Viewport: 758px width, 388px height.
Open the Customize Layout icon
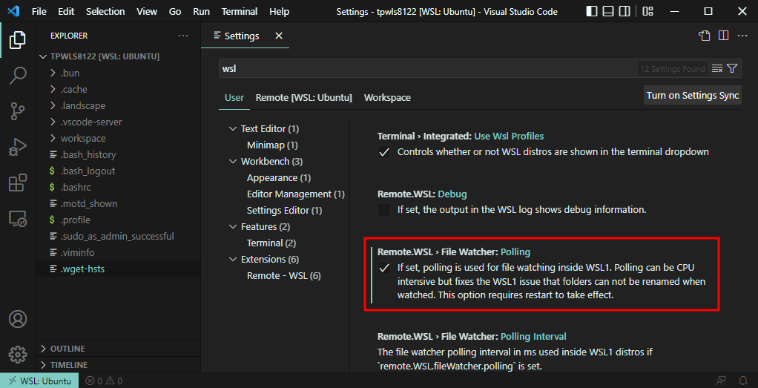[x=647, y=10]
